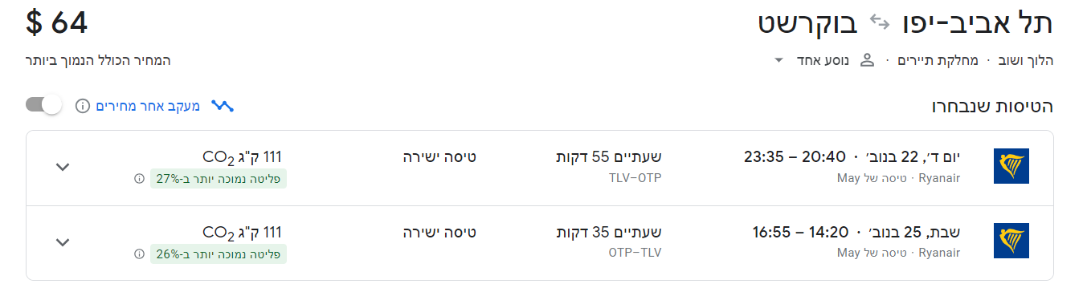Viewport: 1087px width, 292px height.
Task: Click the info icon beside 27% lower emissions
Action: [140, 178]
